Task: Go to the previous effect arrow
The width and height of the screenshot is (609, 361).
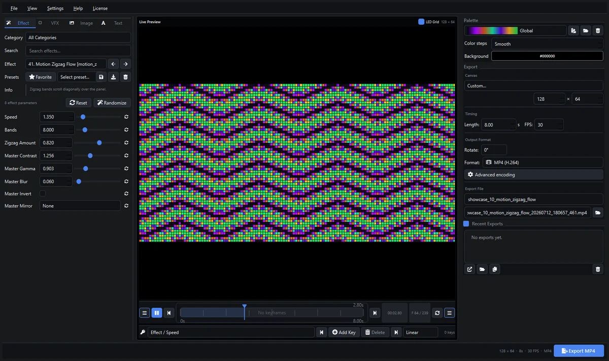Action: coord(114,64)
